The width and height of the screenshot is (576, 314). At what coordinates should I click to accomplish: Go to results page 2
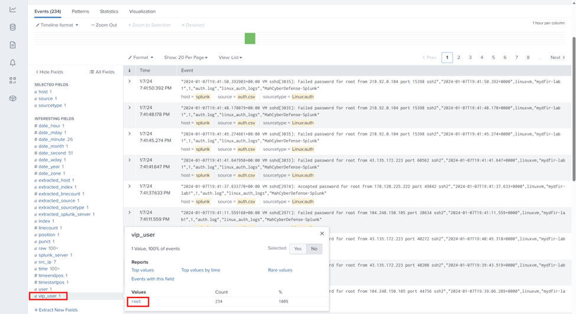(x=458, y=58)
